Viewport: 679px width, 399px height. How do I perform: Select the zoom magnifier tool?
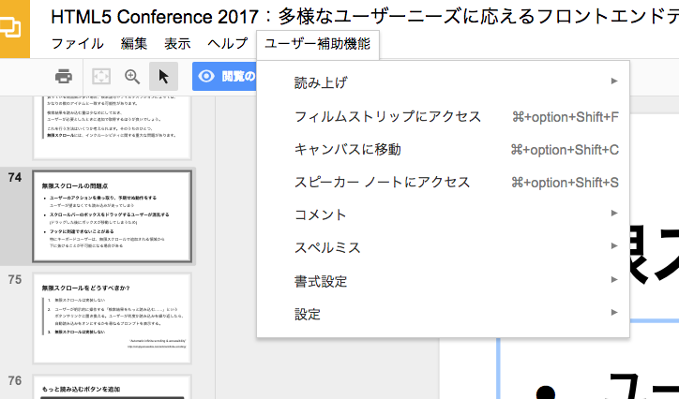tap(132, 77)
